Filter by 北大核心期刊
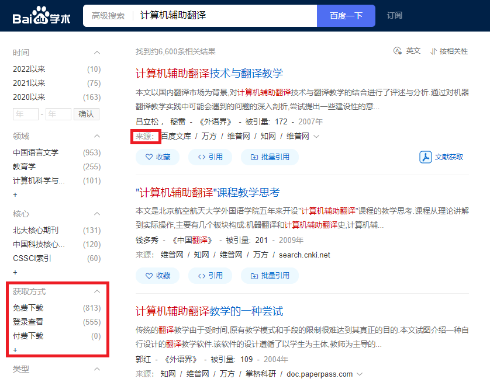 point(36,231)
